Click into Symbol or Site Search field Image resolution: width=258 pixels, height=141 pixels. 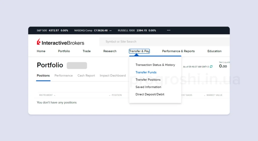click(164, 42)
